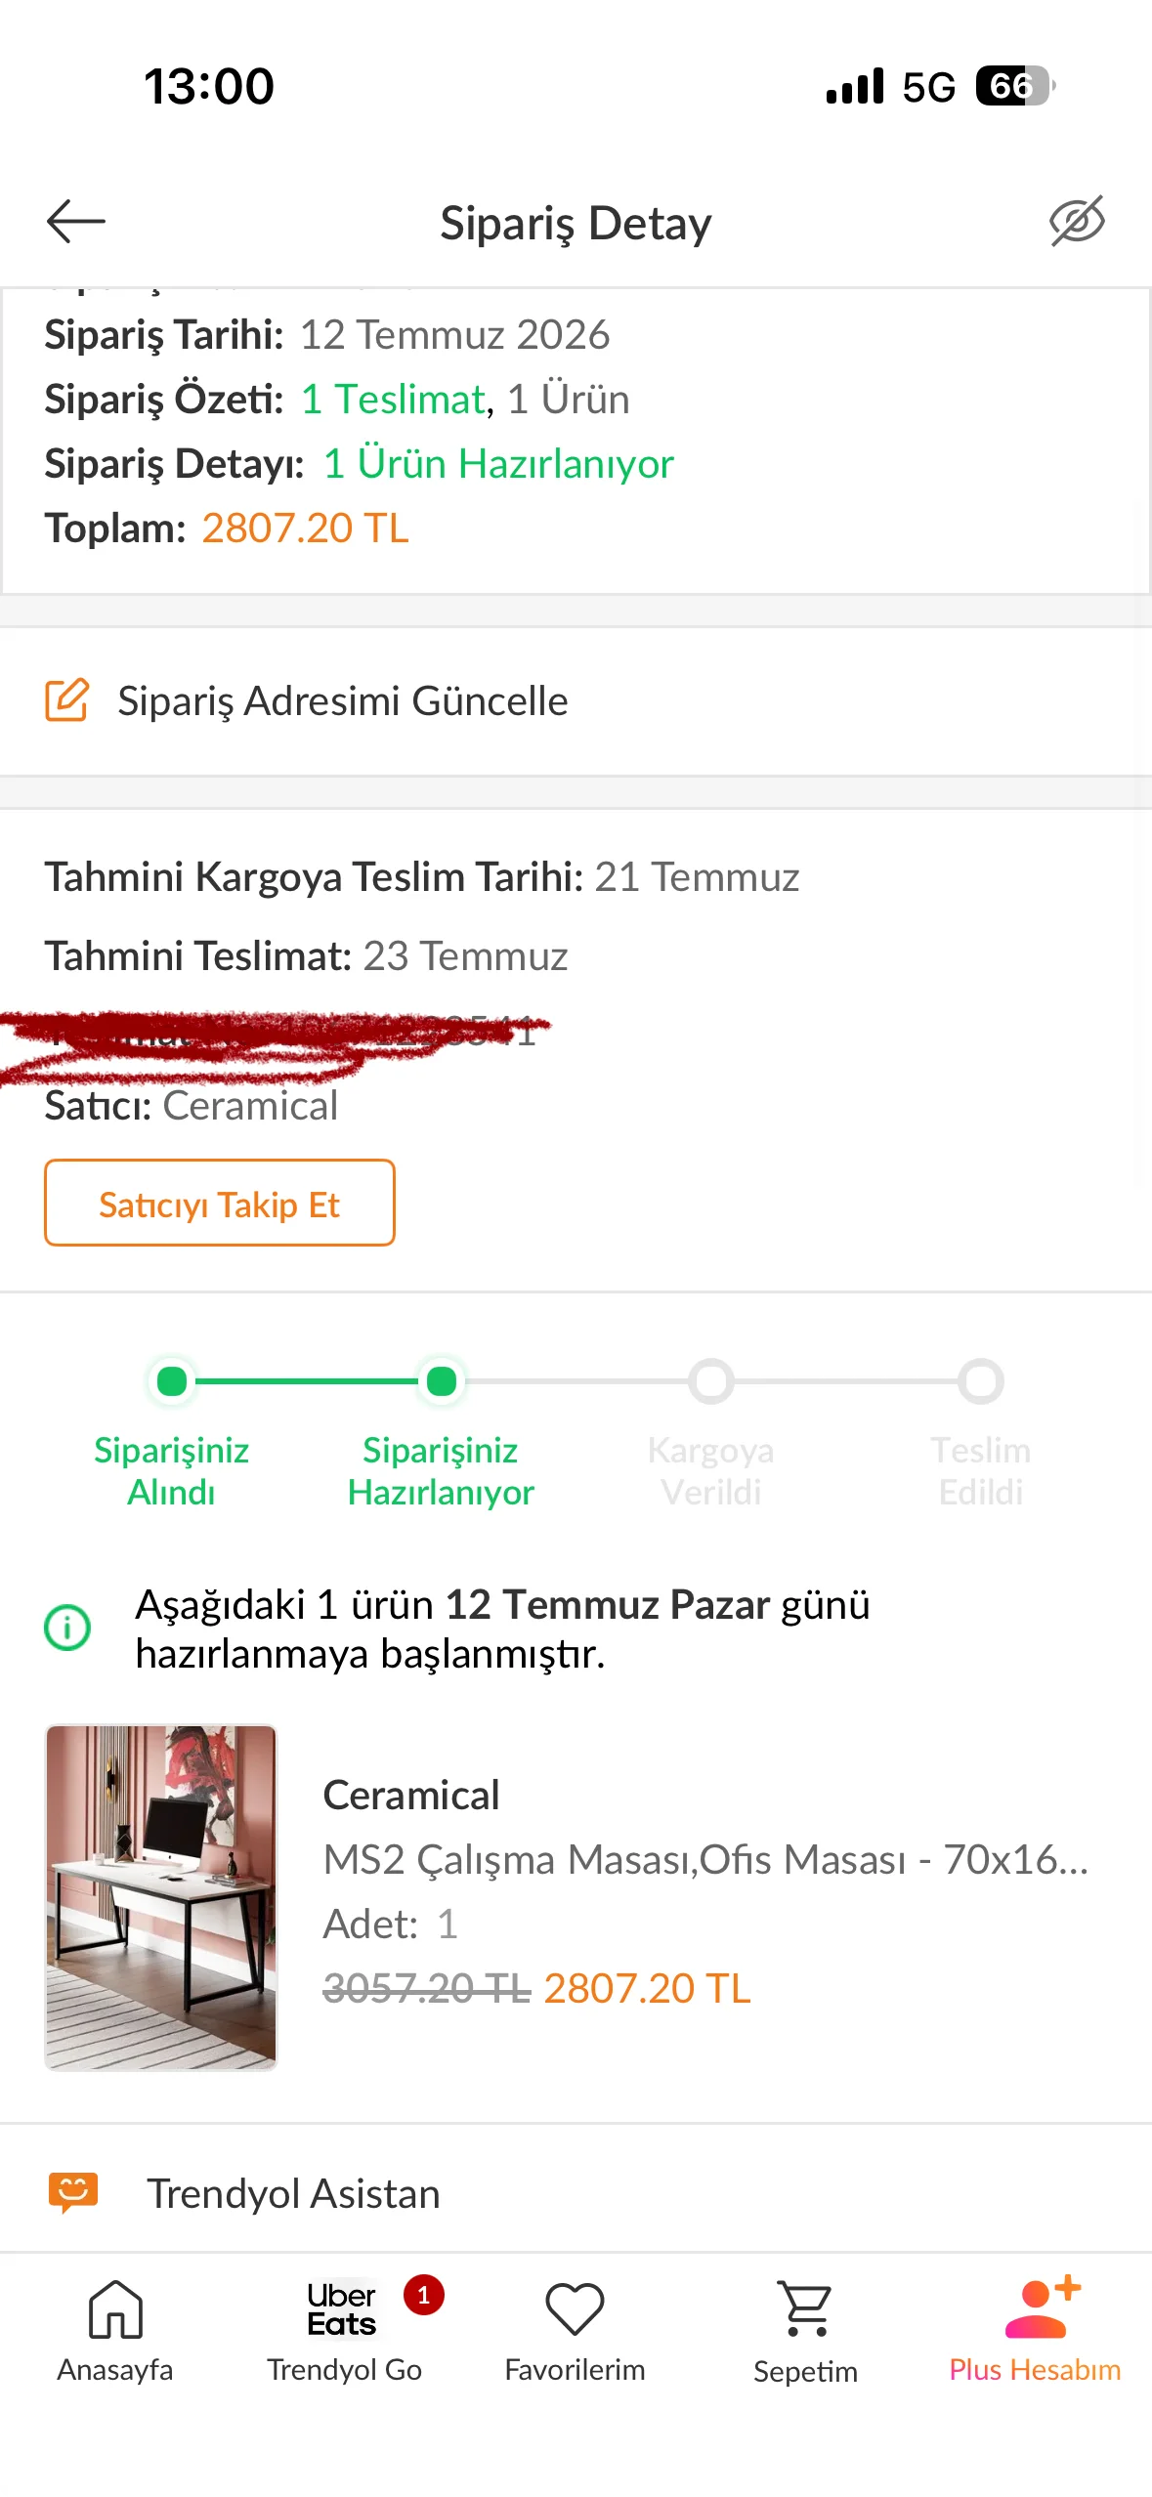Open Favorilerim heart icon
Viewport: 1152px width, 2497px height.
[x=575, y=2309]
